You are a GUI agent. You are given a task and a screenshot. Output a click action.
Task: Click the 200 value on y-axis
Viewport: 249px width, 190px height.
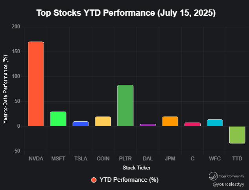pos(16,27)
